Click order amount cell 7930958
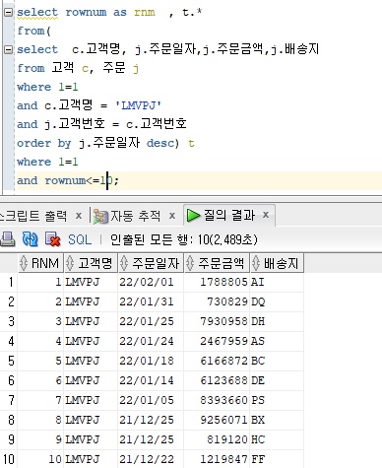Image resolution: width=382 pixels, height=468 pixels. click(x=217, y=321)
